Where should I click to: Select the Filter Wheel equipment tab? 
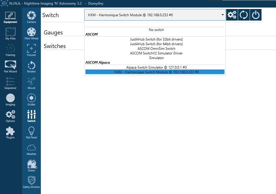coord(31,34)
